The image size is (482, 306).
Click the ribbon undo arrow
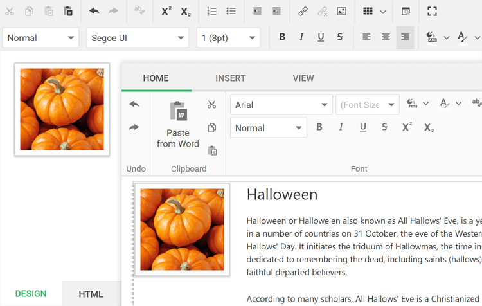(134, 104)
